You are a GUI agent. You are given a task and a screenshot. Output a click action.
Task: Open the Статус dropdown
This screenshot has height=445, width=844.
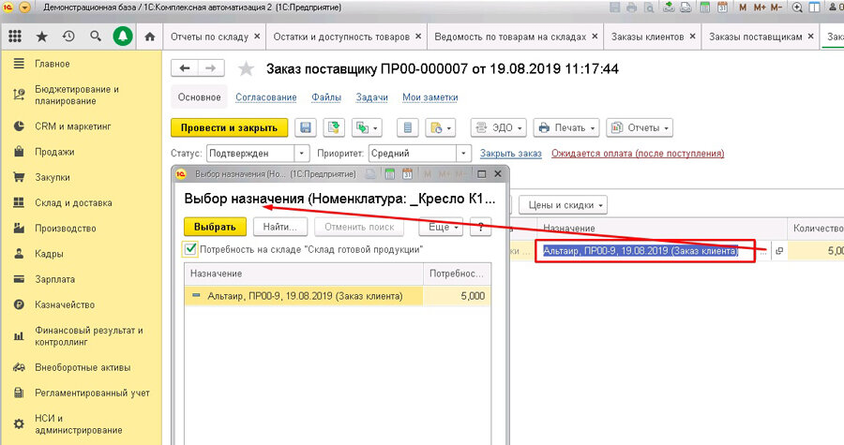(x=301, y=153)
